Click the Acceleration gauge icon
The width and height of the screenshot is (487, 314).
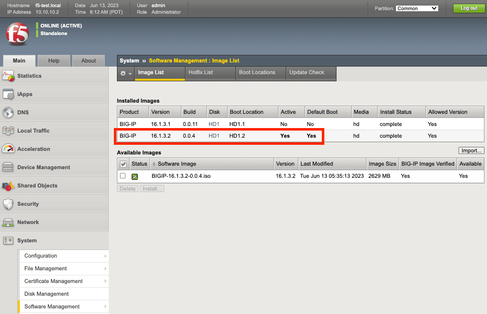pos(8,149)
